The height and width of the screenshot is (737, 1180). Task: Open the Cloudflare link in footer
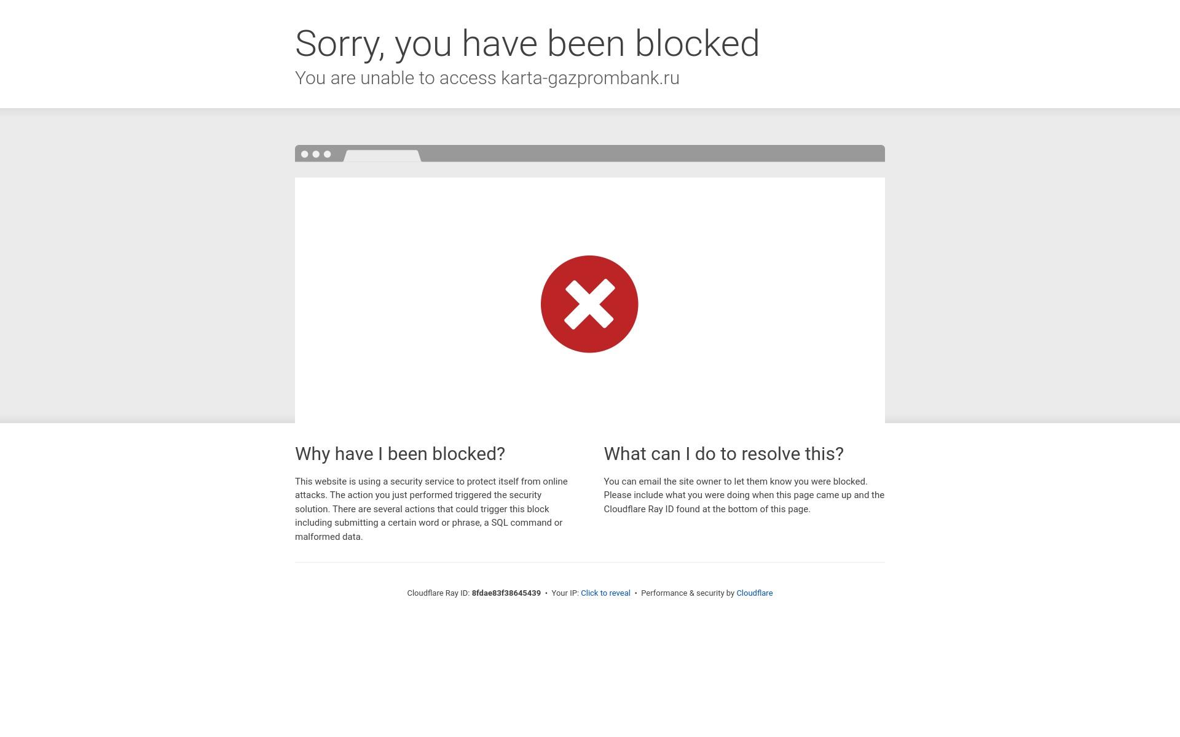click(x=754, y=593)
